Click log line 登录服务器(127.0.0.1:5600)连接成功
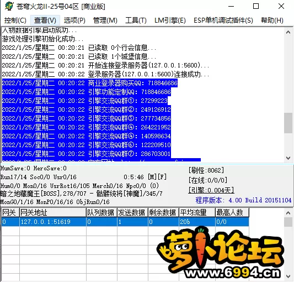 click(x=105, y=74)
